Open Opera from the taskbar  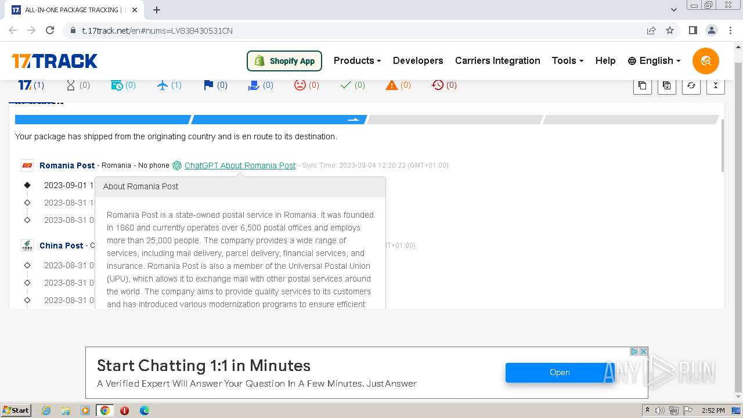[x=124, y=410]
